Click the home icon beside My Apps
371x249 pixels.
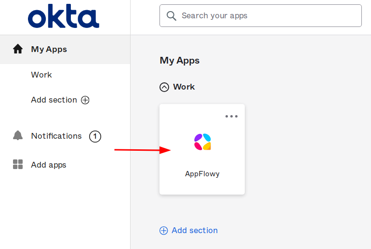(18, 49)
